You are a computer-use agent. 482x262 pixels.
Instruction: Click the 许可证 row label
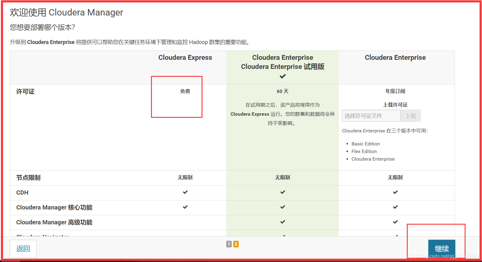click(25, 91)
